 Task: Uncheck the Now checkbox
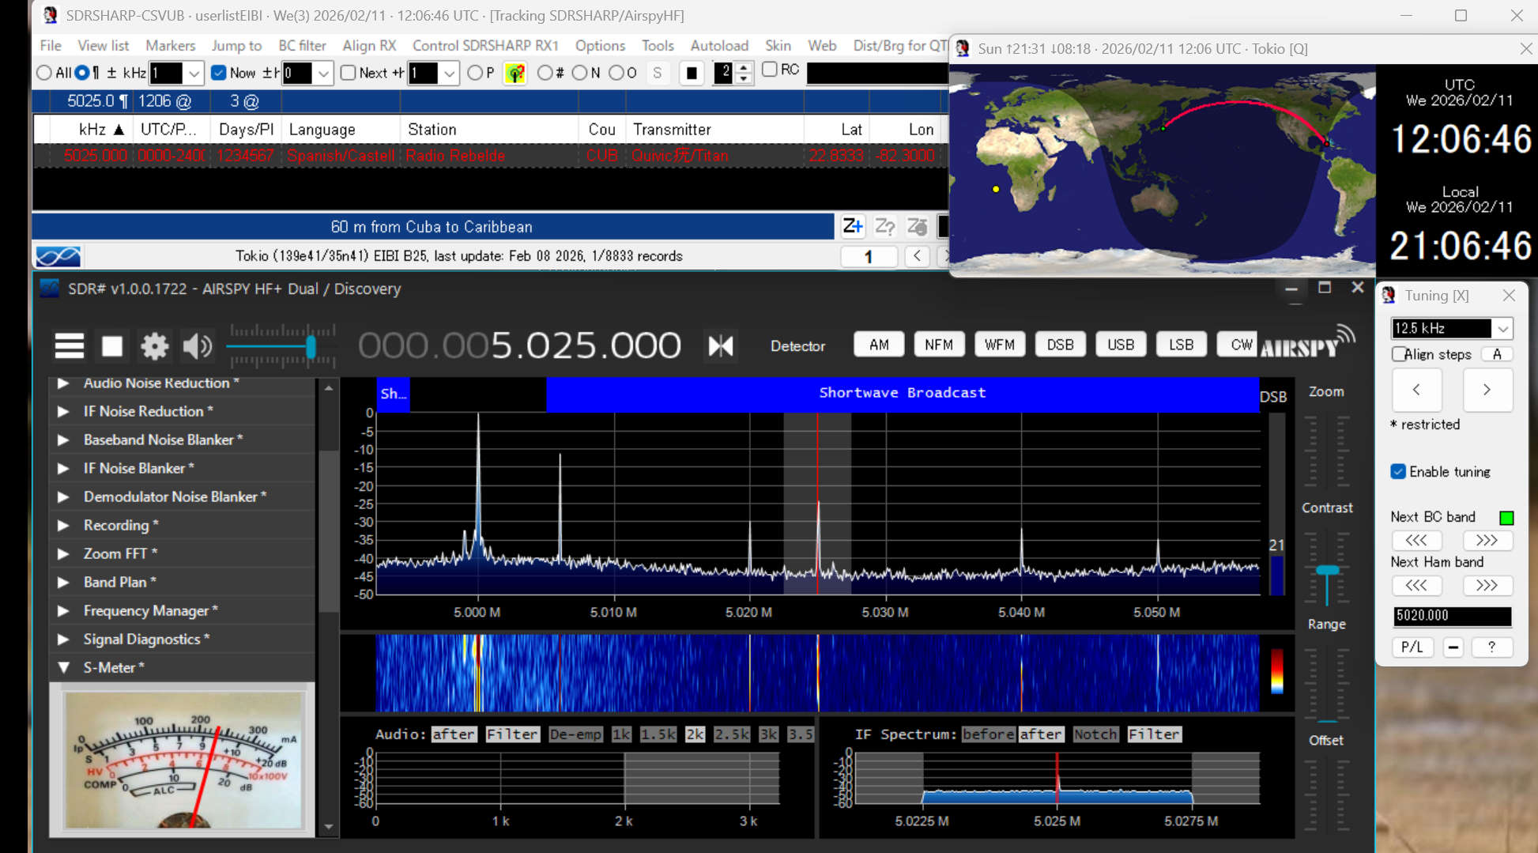pyautogui.click(x=219, y=73)
